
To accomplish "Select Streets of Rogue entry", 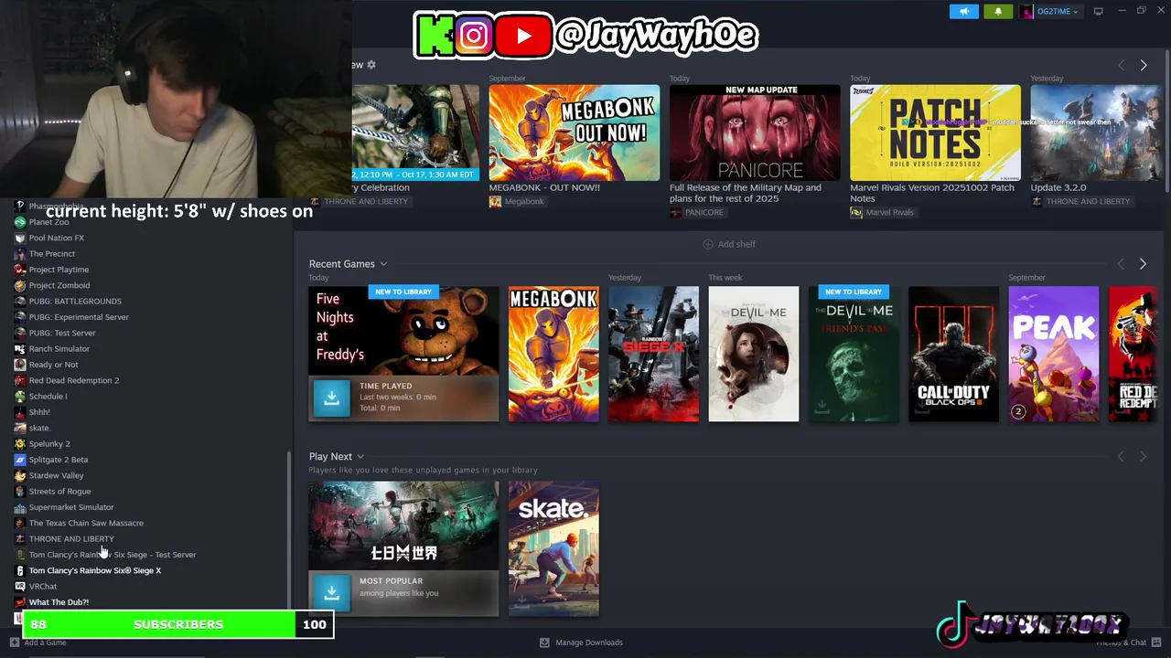I will (x=59, y=492).
